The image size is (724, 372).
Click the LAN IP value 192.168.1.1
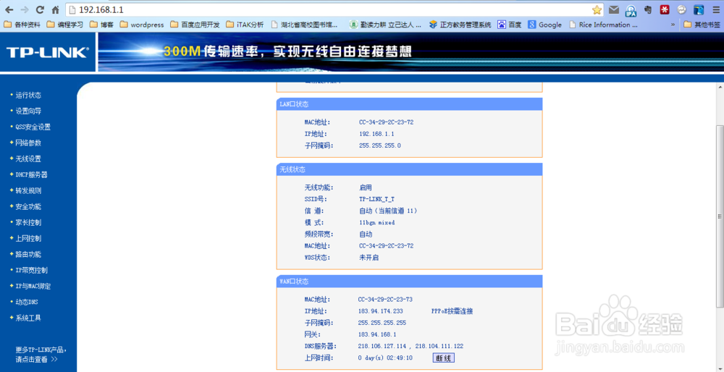pos(376,135)
